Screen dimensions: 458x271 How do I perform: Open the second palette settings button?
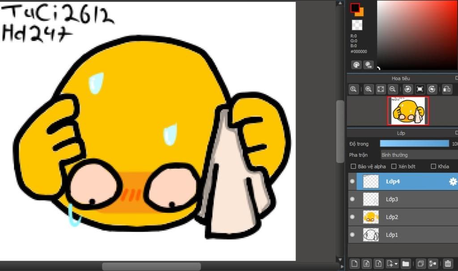click(x=369, y=65)
